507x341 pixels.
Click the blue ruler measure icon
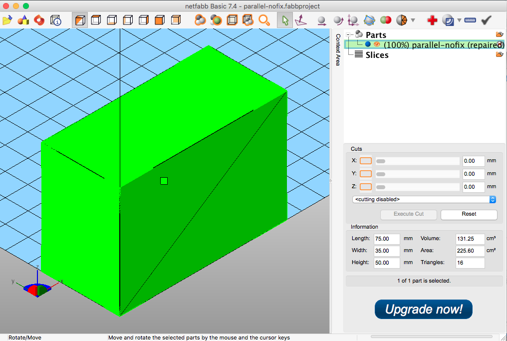coord(470,20)
